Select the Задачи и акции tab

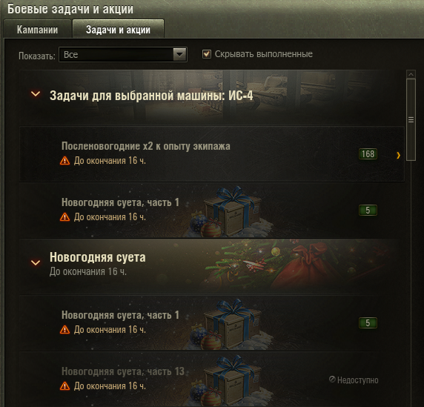pos(118,30)
